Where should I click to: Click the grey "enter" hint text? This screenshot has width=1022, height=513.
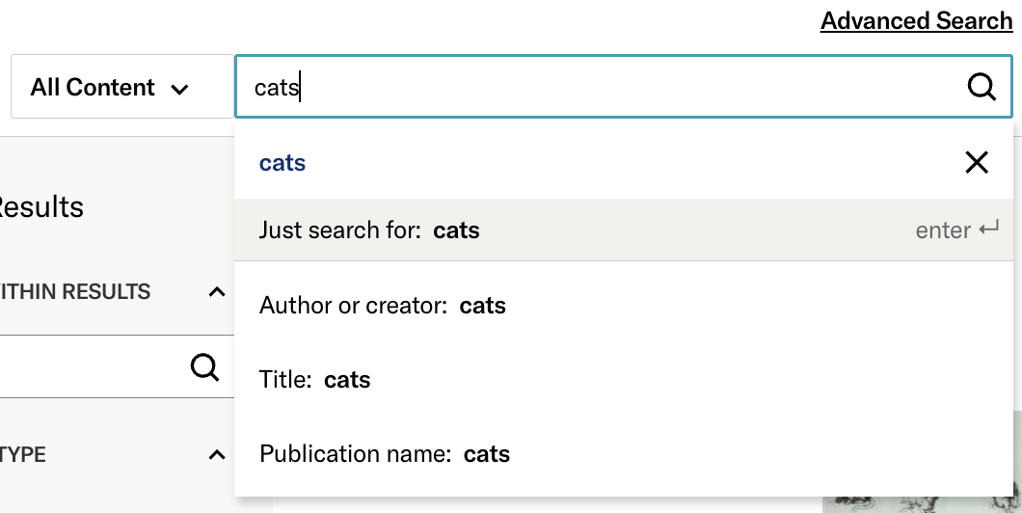coord(943,230)
